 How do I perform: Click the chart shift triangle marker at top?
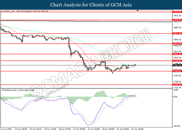(138, 11)
